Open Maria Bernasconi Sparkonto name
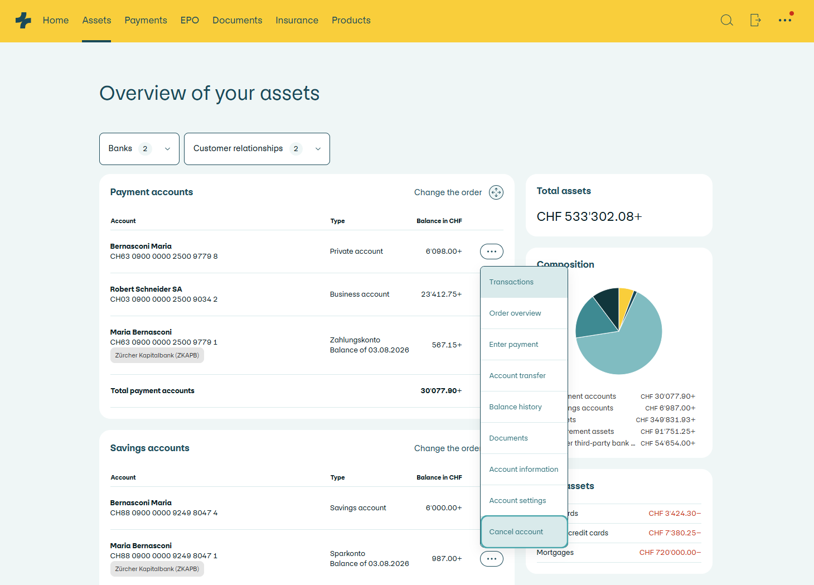The image size is (814, 585). click(x=141, y=546)
